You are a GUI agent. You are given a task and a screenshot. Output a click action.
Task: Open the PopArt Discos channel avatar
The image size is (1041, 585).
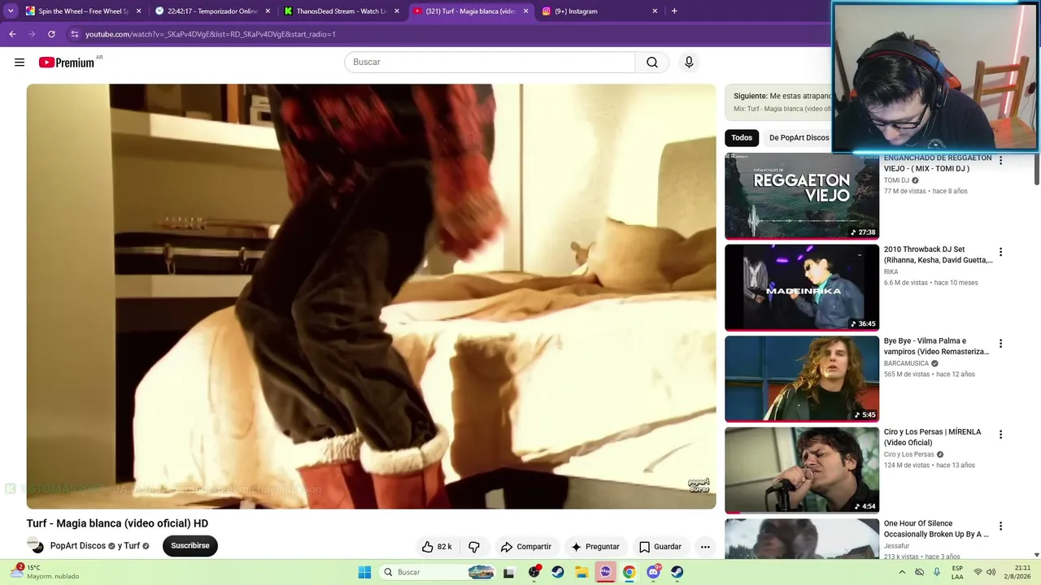[x=35, y=546]
